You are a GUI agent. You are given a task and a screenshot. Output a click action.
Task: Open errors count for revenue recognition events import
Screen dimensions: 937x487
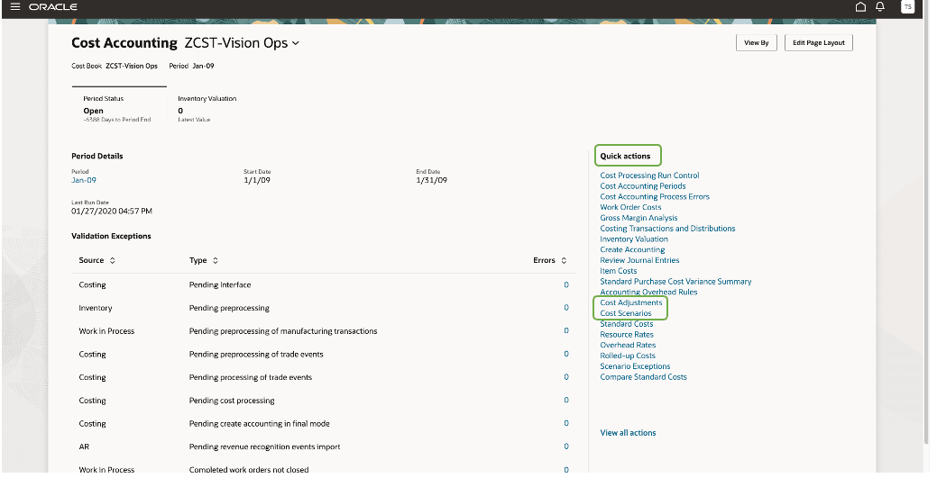coord(566,446)
